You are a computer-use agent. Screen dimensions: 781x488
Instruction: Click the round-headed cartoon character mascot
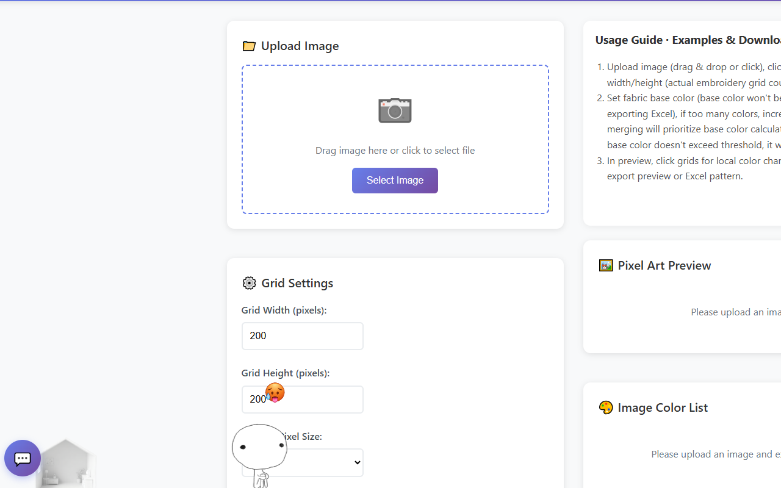(259, 455)
